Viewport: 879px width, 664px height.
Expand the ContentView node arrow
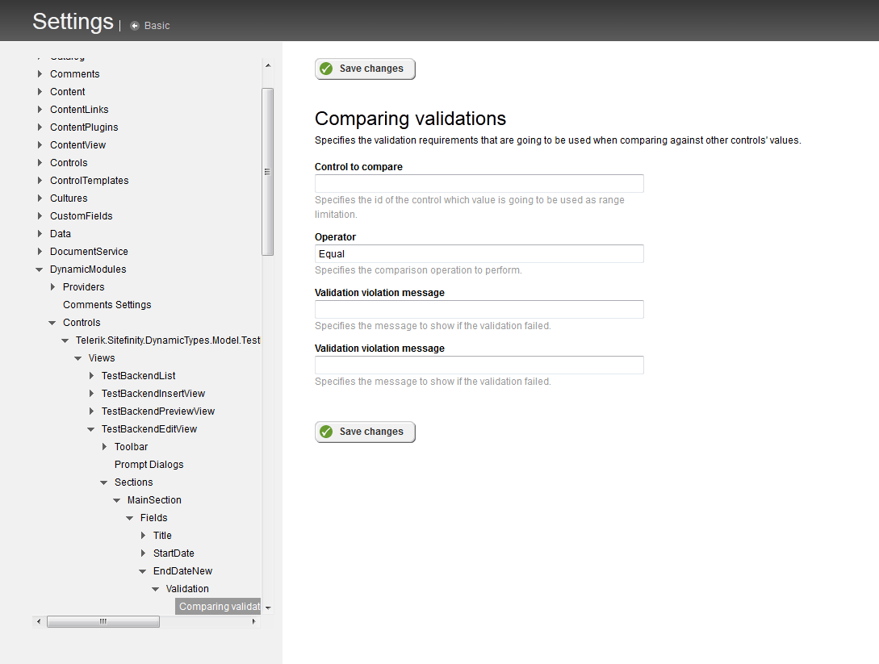pos(40,145)
